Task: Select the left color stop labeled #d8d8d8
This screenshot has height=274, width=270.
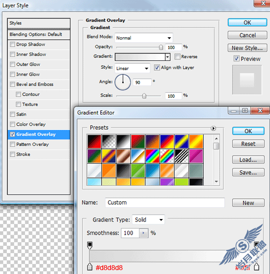Action: click(90, 267)
